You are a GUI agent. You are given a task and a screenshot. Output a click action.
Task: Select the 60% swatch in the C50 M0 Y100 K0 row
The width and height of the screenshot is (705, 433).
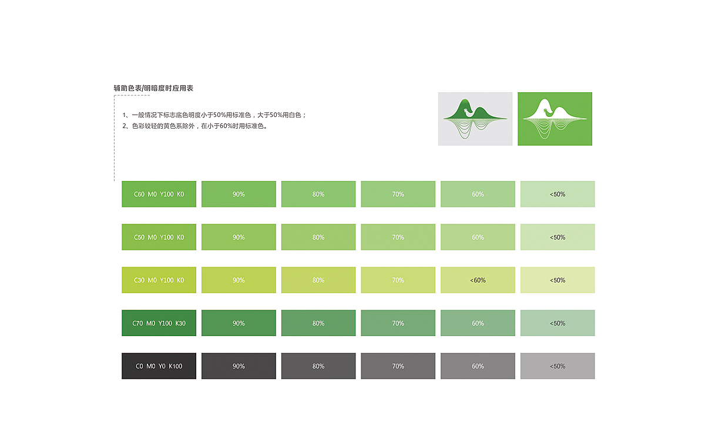[478, 237]
